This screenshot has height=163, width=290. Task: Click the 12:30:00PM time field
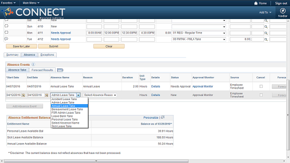pyautogui.click(x=129, y=33)
